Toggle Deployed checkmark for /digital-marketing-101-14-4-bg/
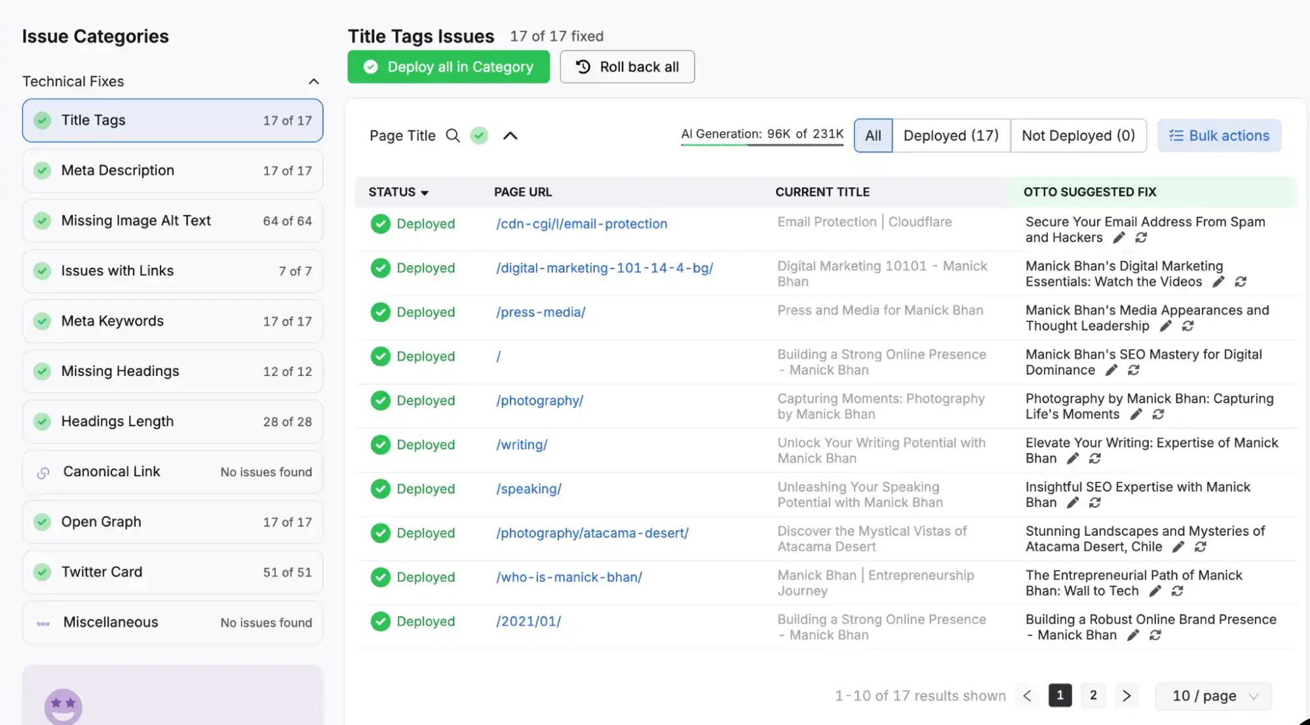 pos(380,268)
